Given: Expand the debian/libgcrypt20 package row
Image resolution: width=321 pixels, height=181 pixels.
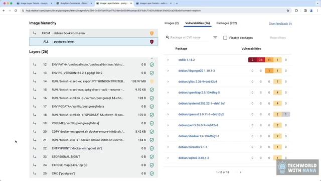Looking at the screenshot, I should 168,71.
